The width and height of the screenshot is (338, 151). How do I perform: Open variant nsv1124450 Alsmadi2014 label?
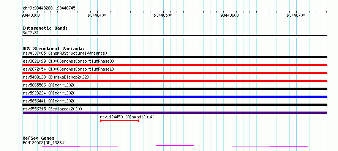coord(127,117)
